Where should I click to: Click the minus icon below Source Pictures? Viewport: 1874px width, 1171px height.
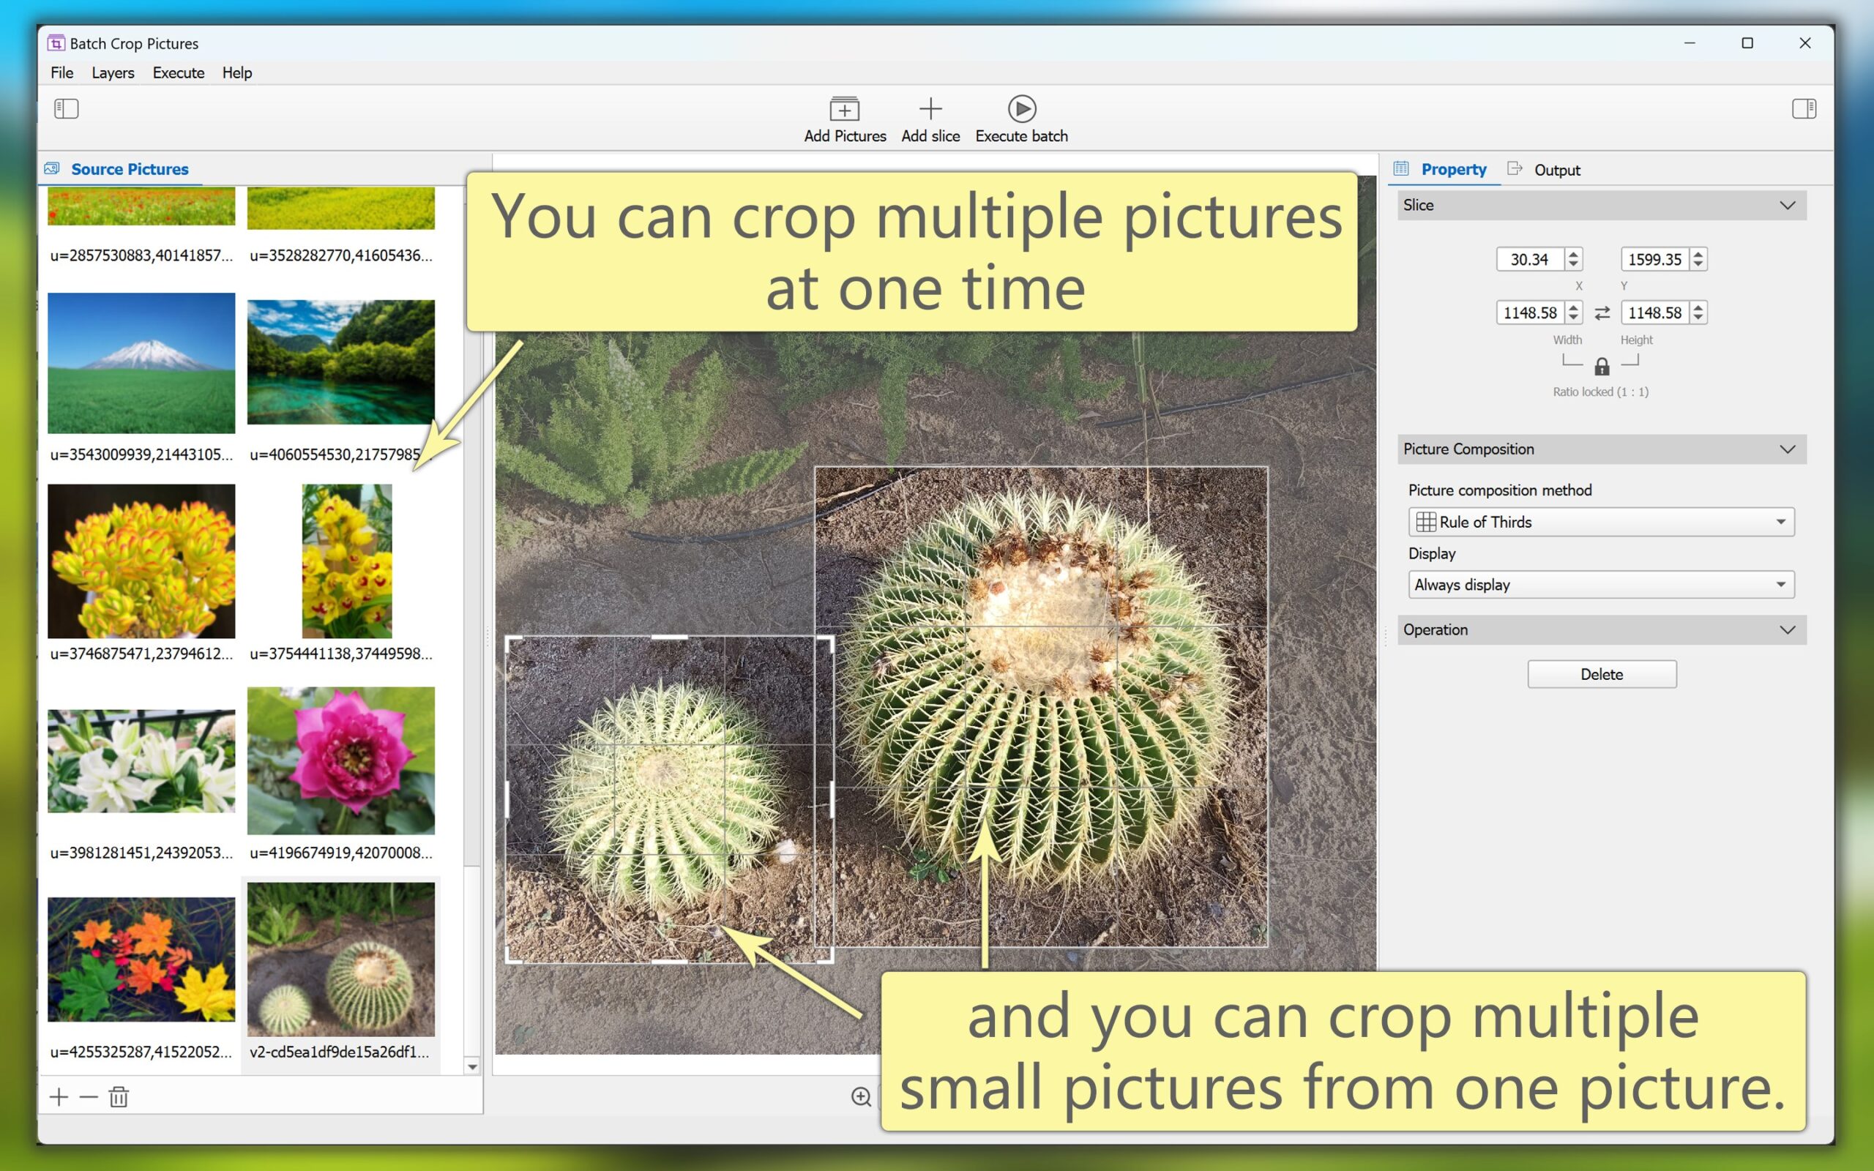[89, 1096]
